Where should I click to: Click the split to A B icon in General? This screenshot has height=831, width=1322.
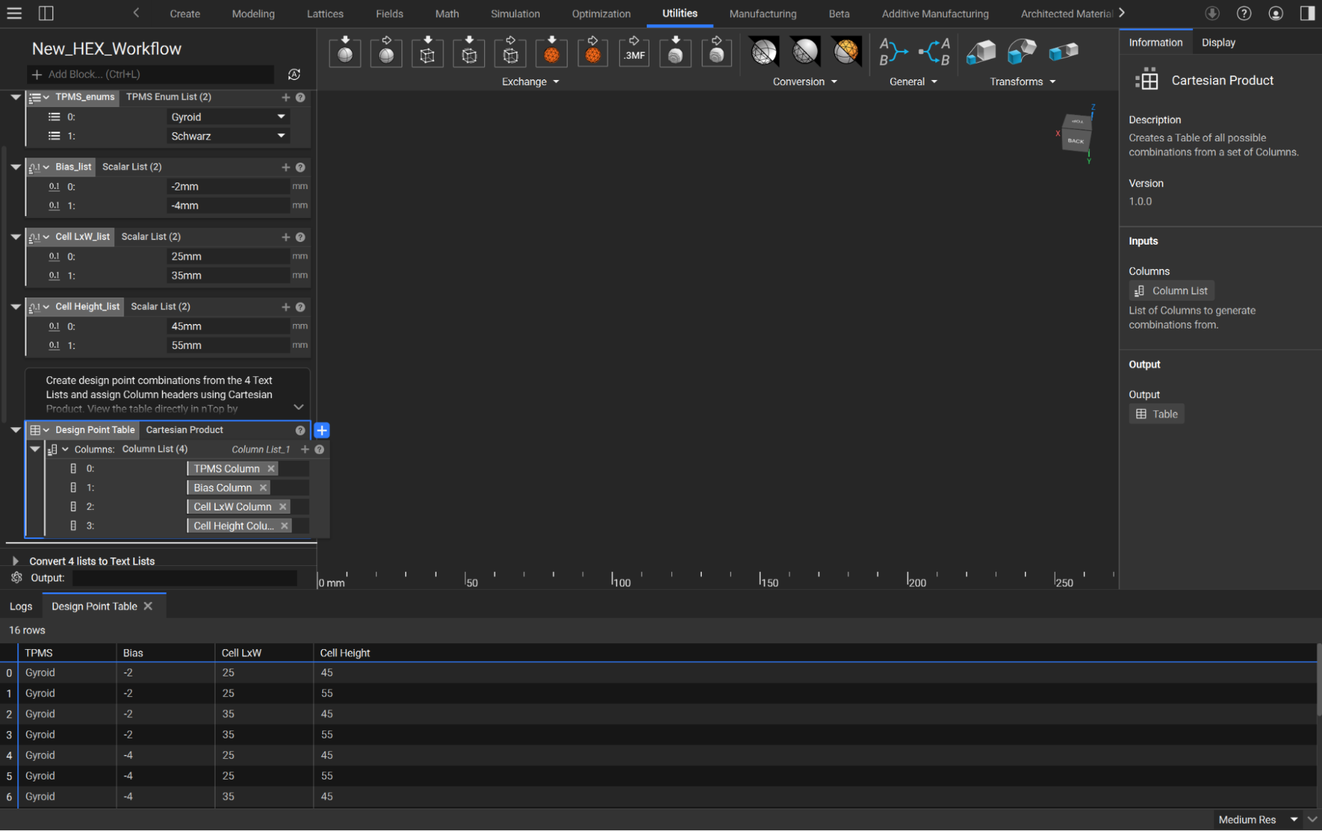(x=934, y=52)
